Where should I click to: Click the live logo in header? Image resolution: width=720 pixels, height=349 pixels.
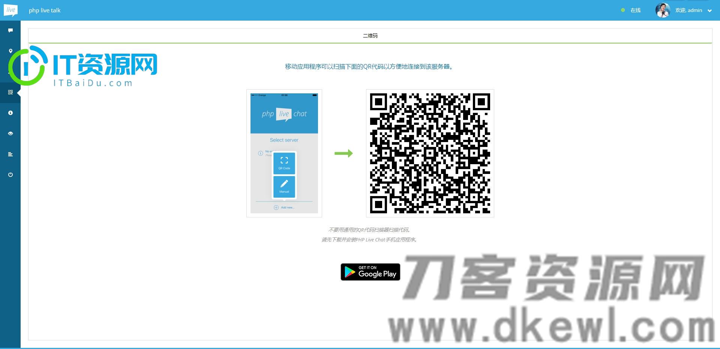tap(11, 10)
